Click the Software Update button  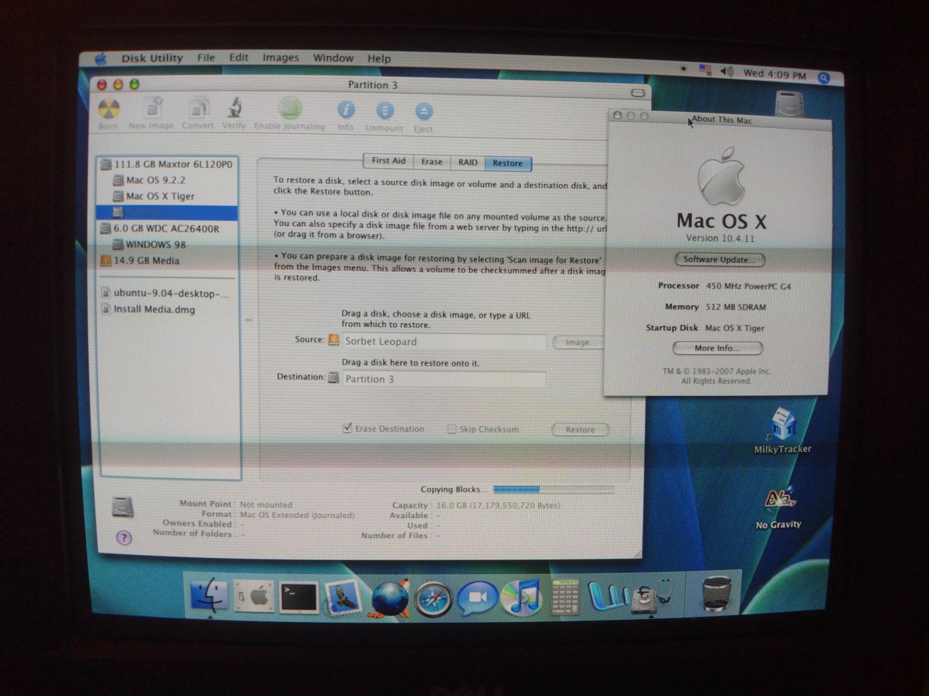coord(719,260)
